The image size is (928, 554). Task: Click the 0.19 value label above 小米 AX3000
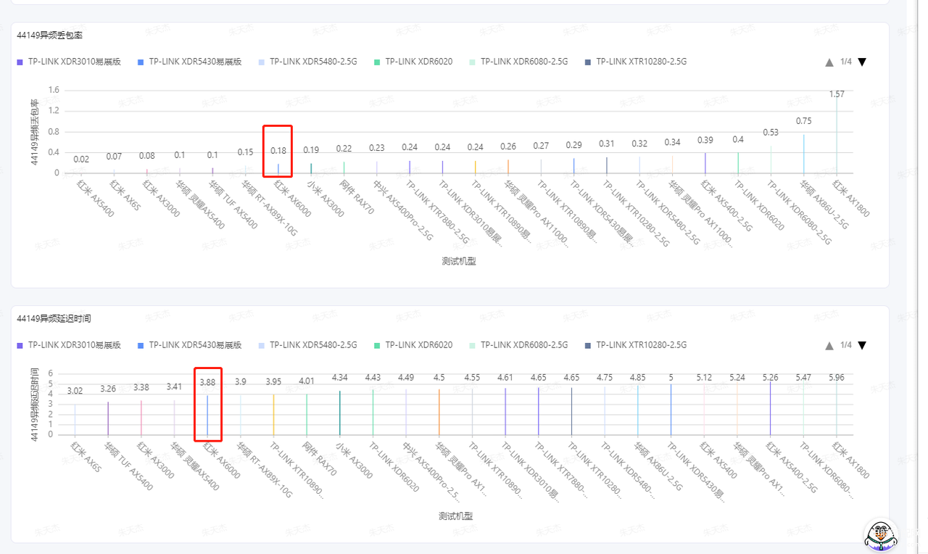pos(311,150)
